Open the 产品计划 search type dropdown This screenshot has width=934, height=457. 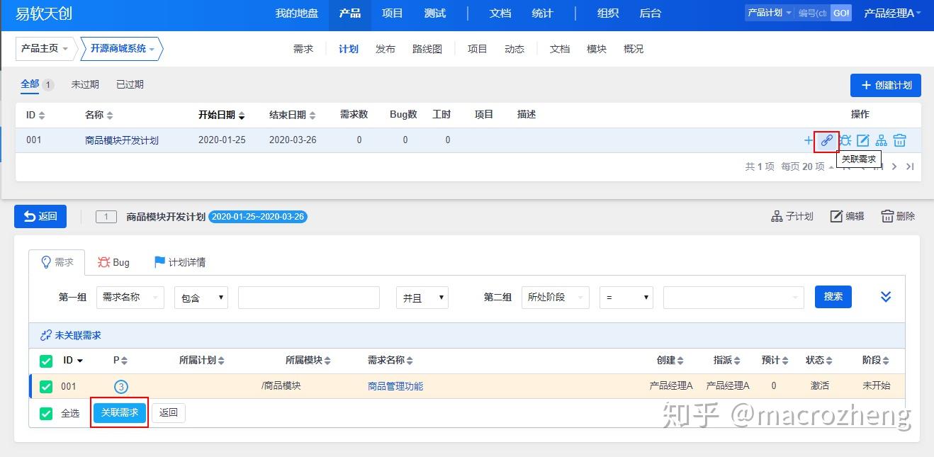pyautogui.click(x=770, y=13)
